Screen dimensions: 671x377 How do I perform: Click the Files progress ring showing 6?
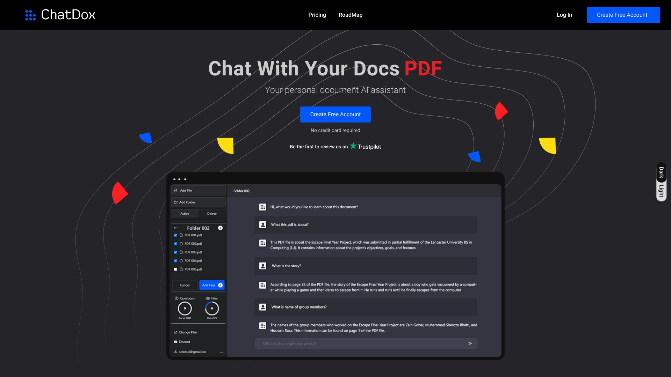212,309
